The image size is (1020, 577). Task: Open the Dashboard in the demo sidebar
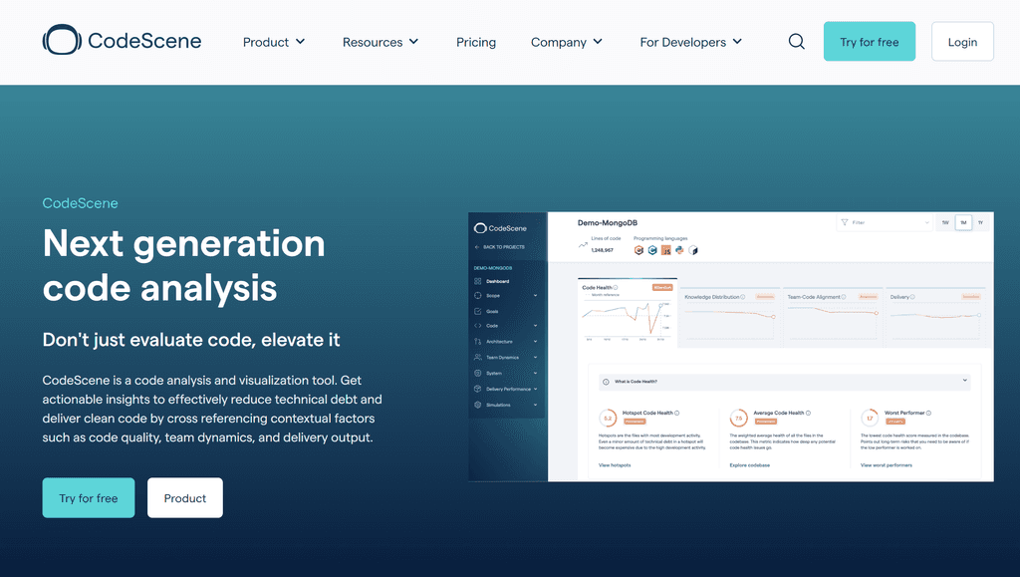(498, 282)
